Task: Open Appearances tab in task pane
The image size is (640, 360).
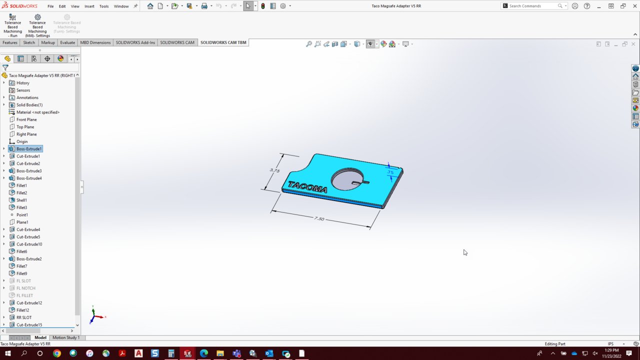Action: point(635,108)
